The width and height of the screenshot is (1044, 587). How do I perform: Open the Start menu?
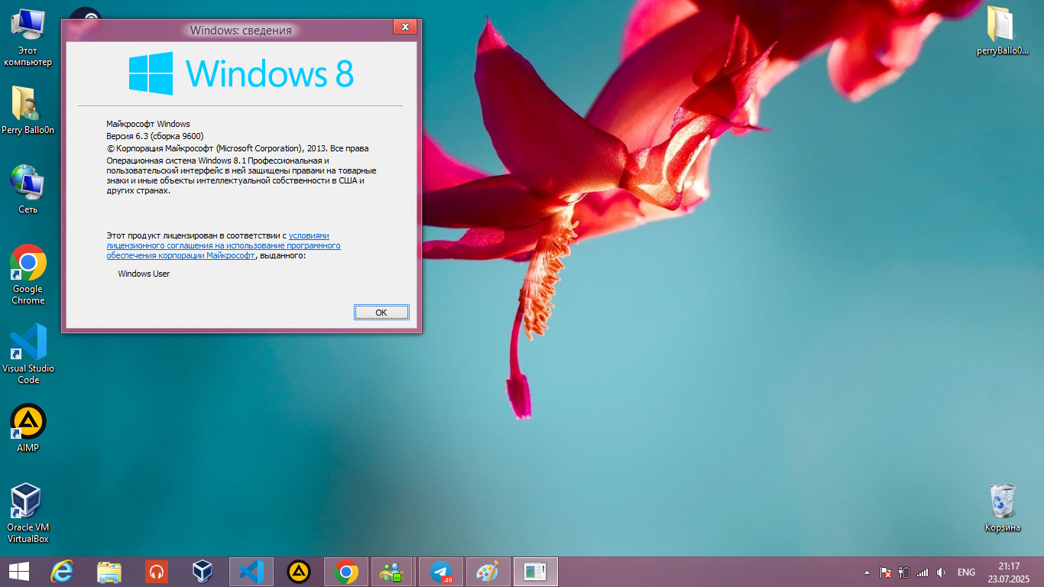tap(19, 572)
